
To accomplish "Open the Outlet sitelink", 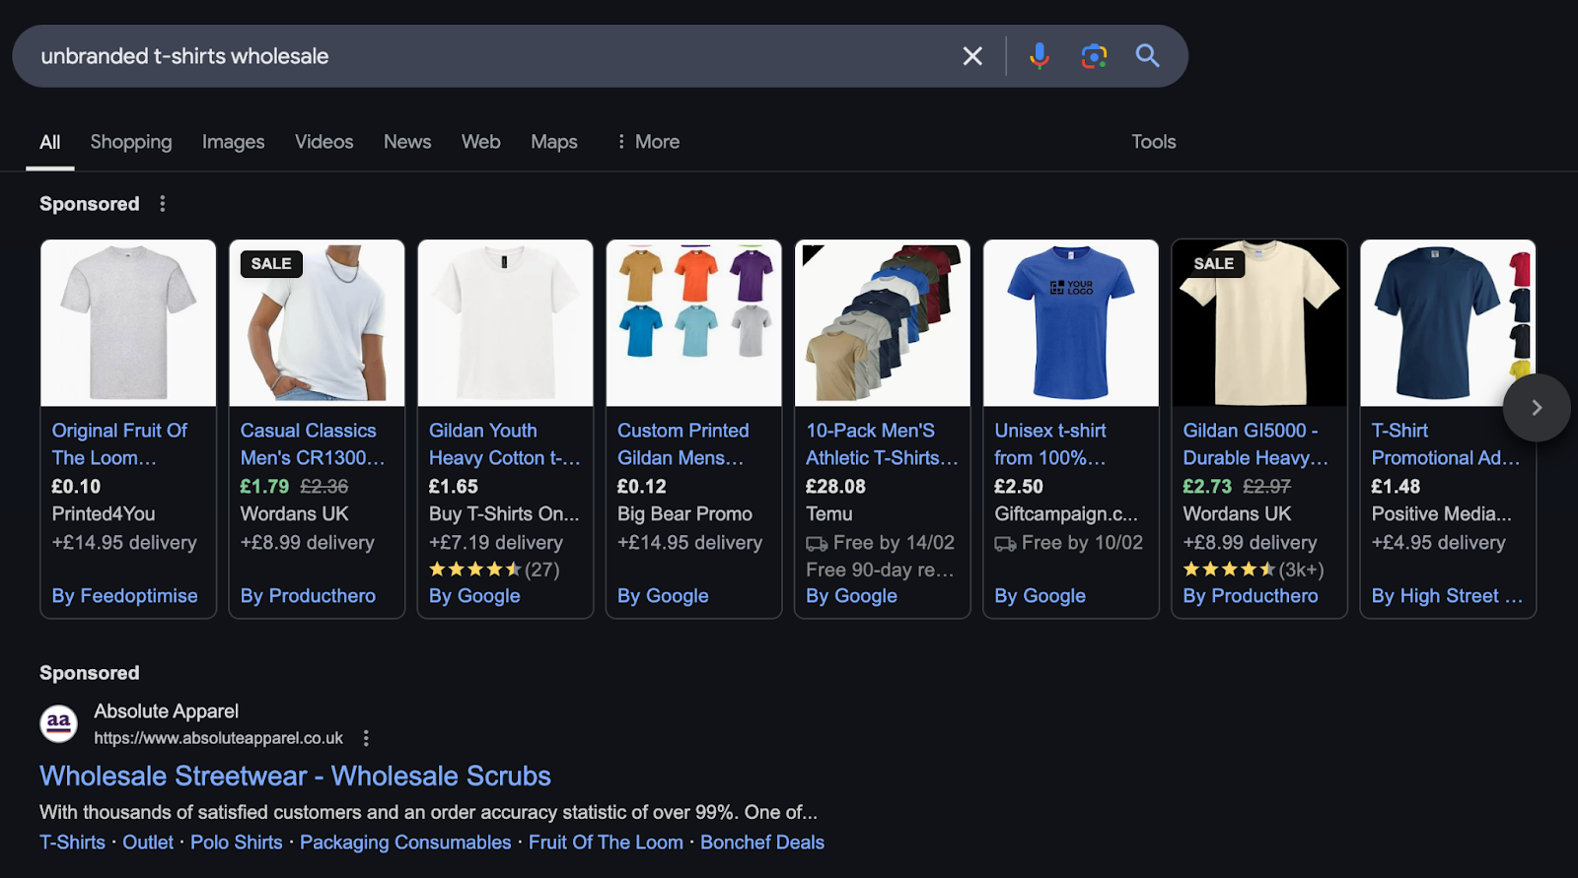I will [148, 843].
